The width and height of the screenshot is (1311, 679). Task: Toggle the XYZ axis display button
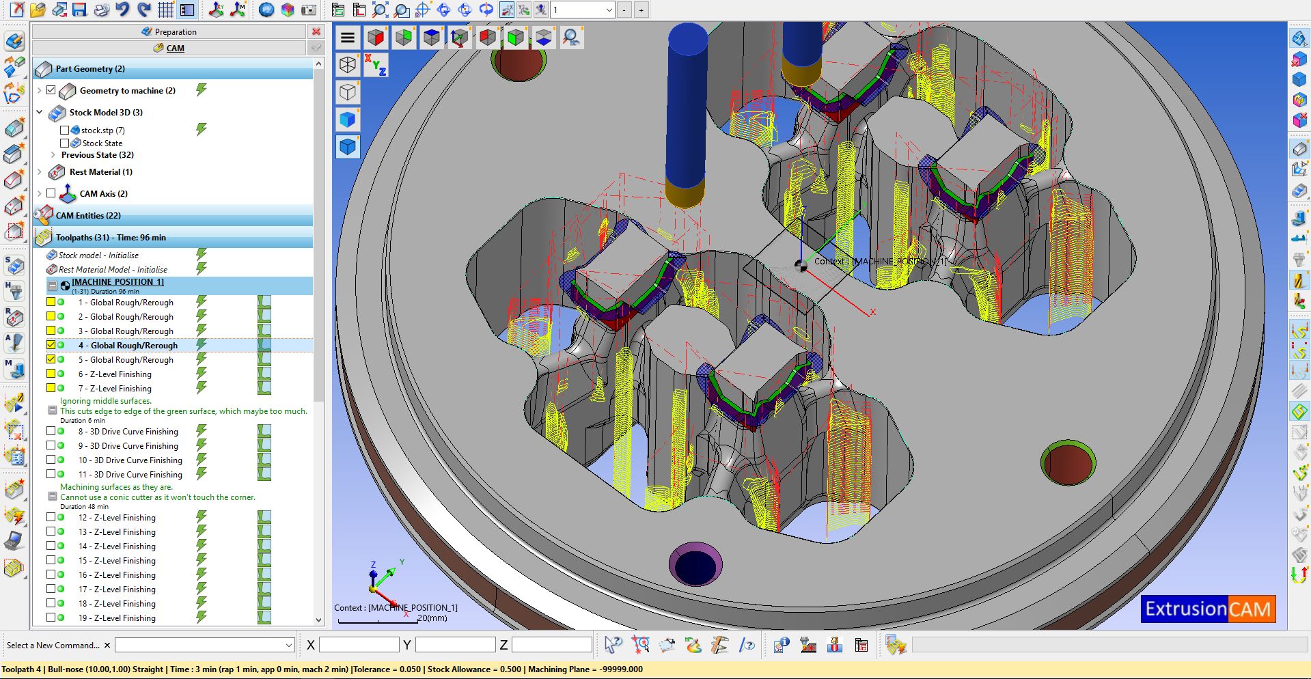click(375, 65)
